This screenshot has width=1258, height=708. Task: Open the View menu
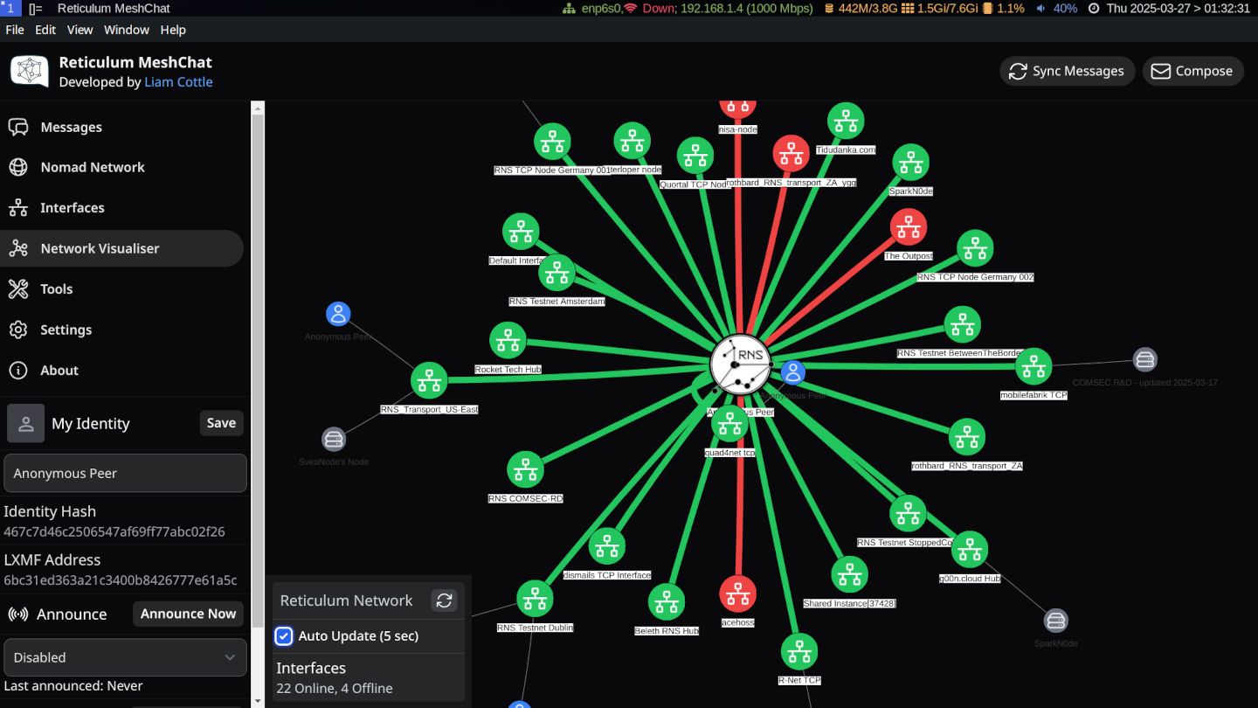tap(79, 30)
